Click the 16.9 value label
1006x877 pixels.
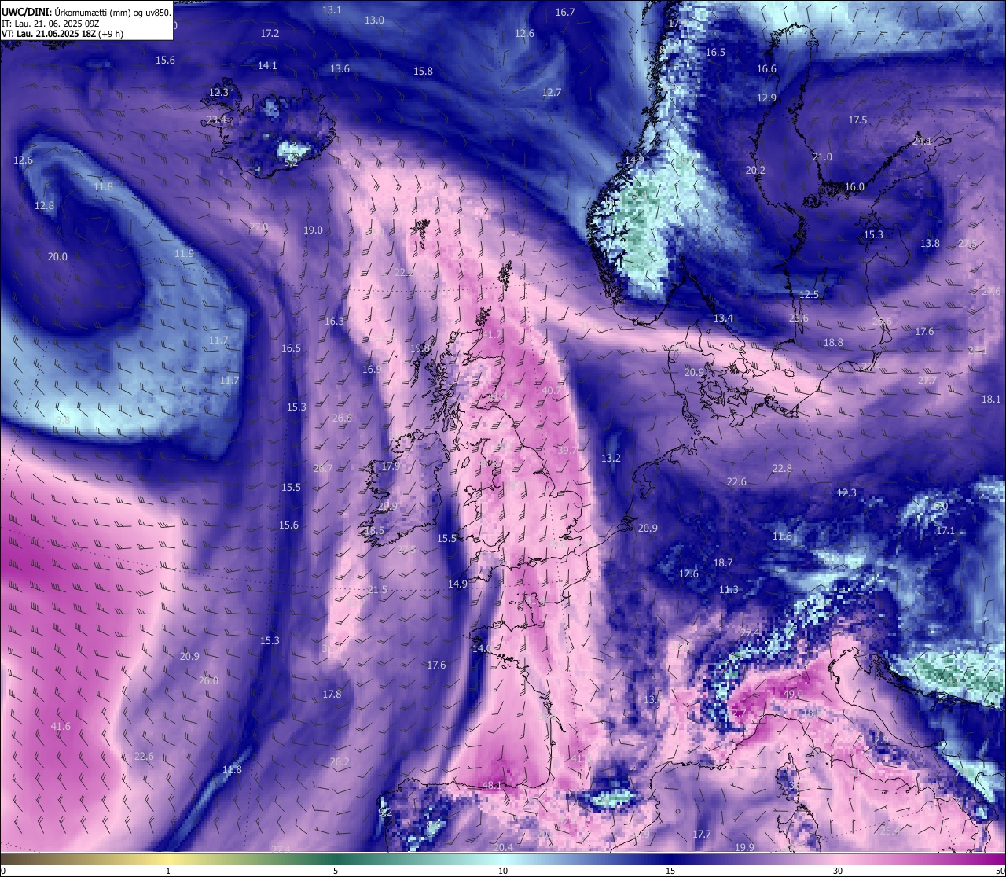pyautogui.click(x=372, y=370)
